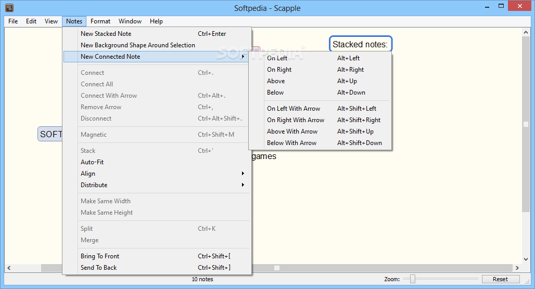Open the Window menu
This screenshot has height=289, width=535.
(x=130, y=21)
